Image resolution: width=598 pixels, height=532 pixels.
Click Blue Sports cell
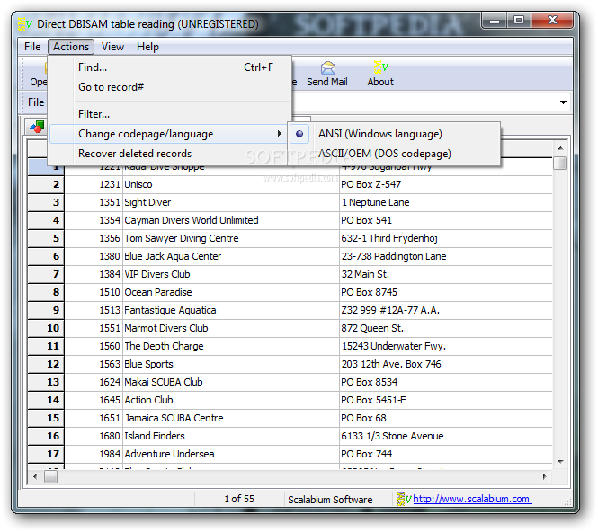231,364
